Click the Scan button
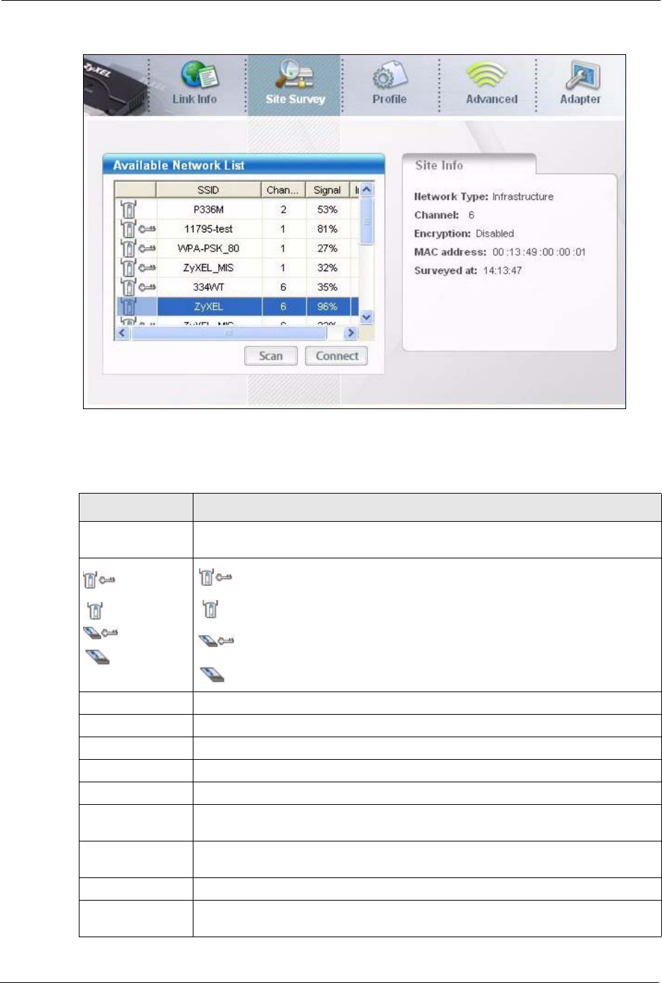 (271, 356)
